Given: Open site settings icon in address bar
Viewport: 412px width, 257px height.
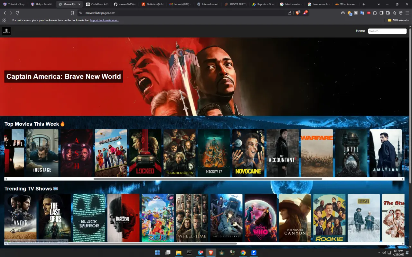Looking at the screenshot, I should point(80,13).
